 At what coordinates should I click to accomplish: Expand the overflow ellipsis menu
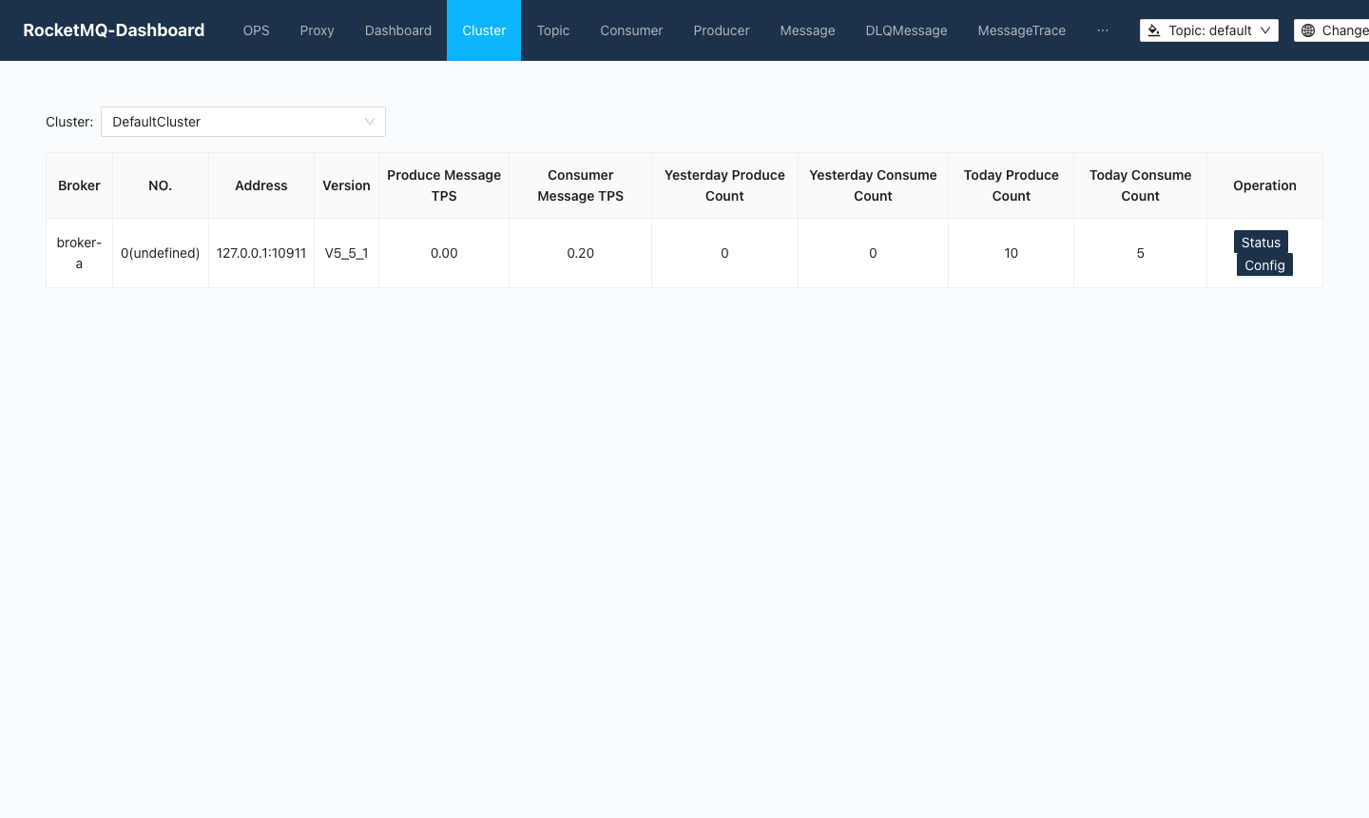[1102, 30]
